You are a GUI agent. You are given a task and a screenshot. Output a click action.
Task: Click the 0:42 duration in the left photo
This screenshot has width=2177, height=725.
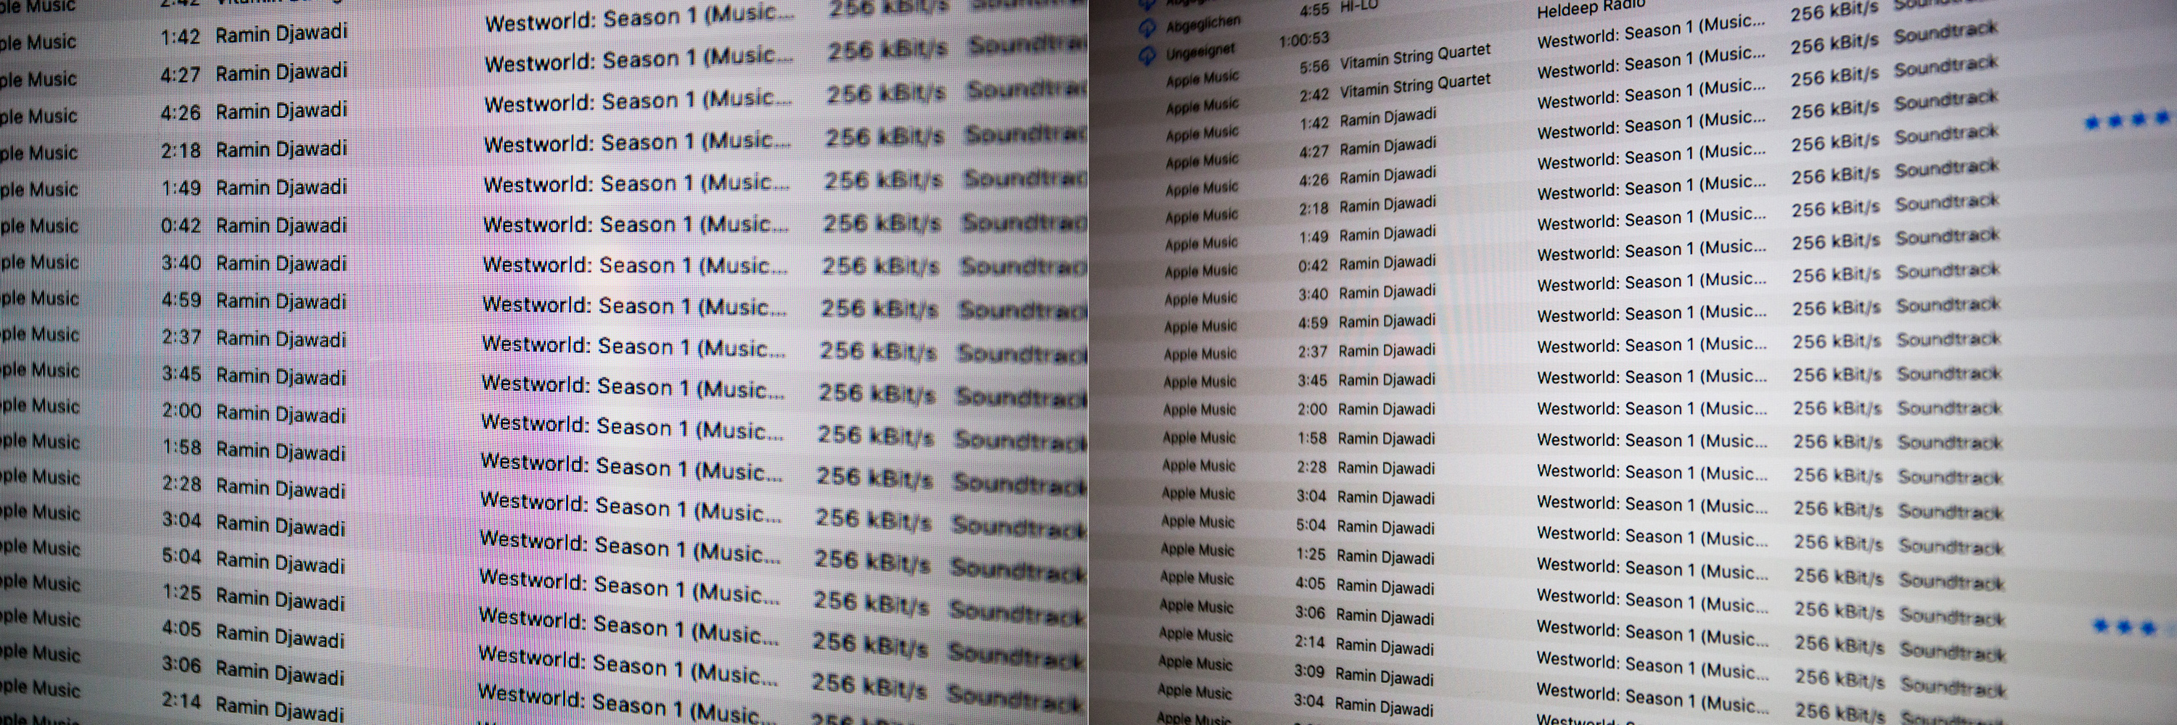[x=181, y=225]
